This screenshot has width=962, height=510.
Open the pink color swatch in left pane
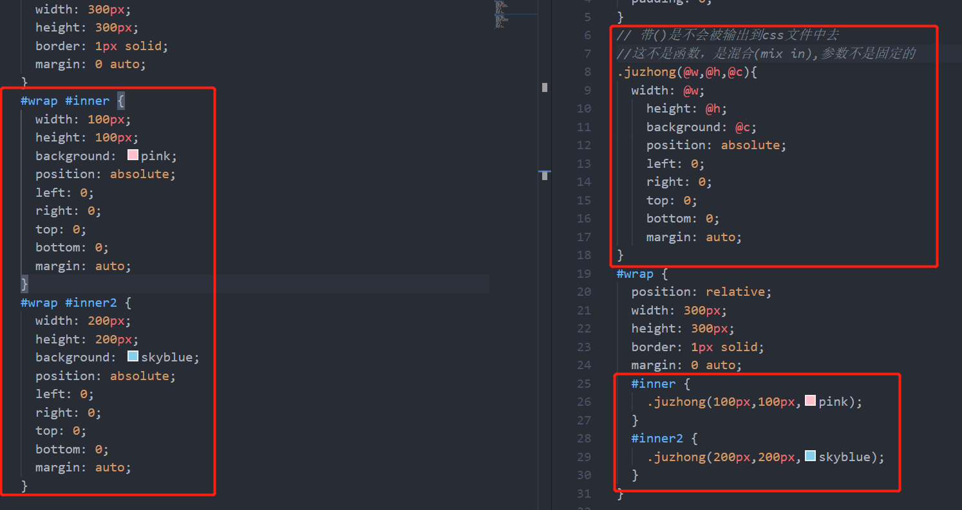(133, 156)
